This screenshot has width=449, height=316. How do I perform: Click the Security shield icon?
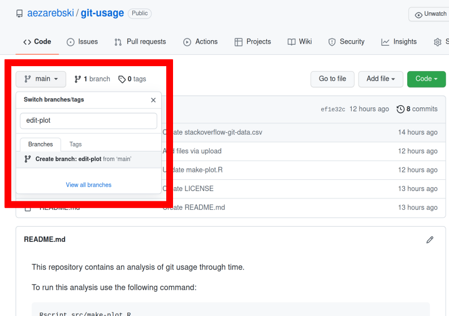click(332, 42)
